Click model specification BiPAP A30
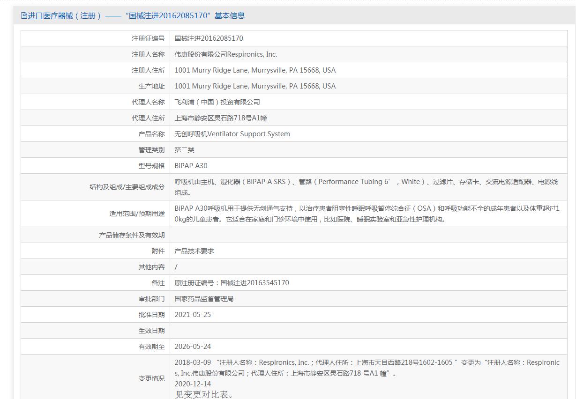 click(x=191, y=166)
